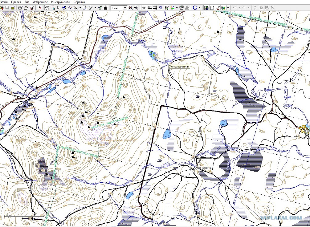Click the SUHOGOR'E settlement label on map
Viewport: 310px width, 227px height.
(204, 168)
